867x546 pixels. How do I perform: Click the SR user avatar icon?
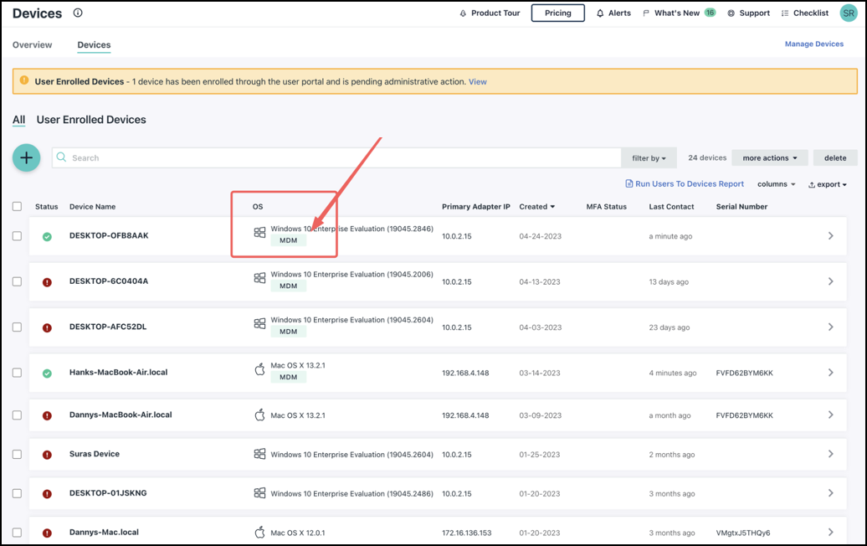pyautogui.click(x=849, y=13)
